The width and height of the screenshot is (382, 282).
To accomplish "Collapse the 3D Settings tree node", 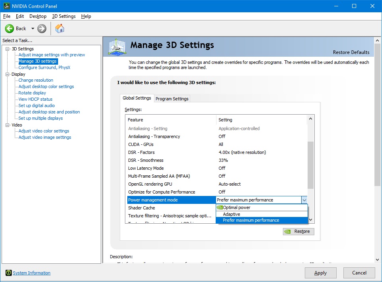I will 8,49.
